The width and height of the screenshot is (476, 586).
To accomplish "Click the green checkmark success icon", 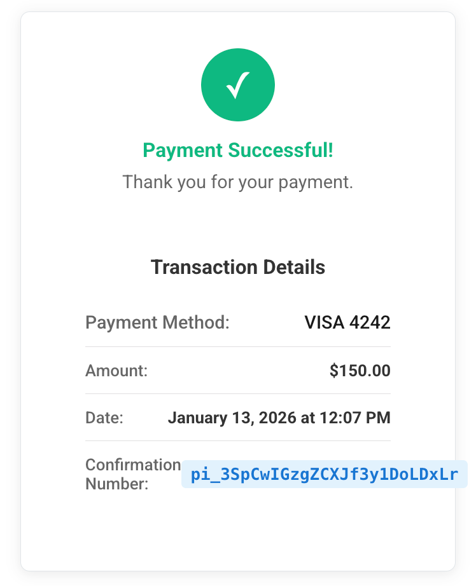I will 238,85.
